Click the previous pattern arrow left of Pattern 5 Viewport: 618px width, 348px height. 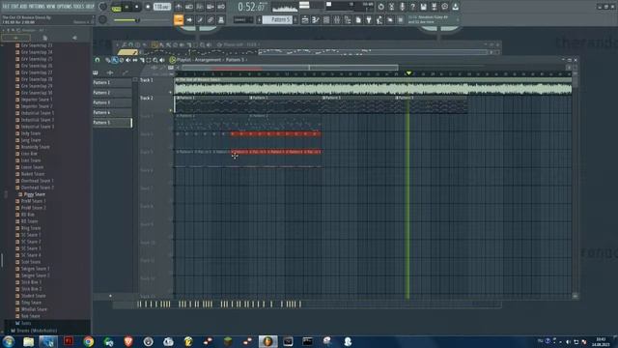[260, 19]
